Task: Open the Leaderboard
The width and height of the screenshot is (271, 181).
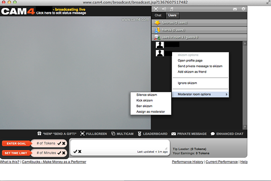Action: tap(153, 134)
